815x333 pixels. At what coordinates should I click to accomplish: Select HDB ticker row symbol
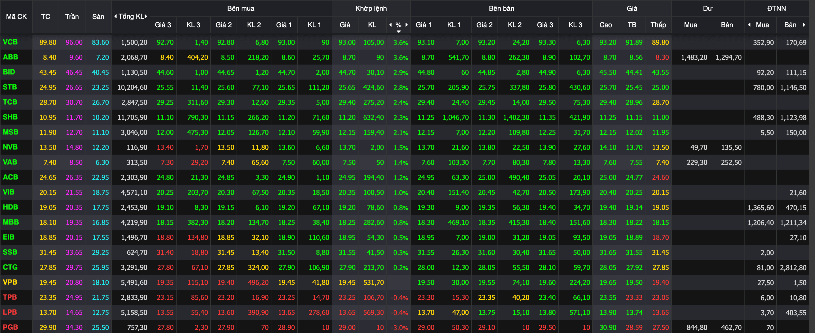10,207
